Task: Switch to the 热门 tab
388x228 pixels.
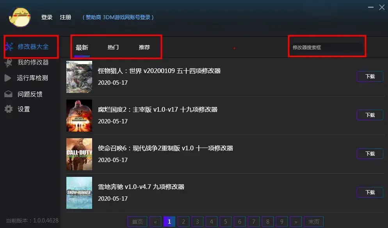Action: tap(113, 47)
